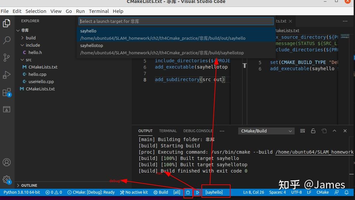This screenshot has height=200, width=355.
Task: Open the Edit menu
Action: 17,11
